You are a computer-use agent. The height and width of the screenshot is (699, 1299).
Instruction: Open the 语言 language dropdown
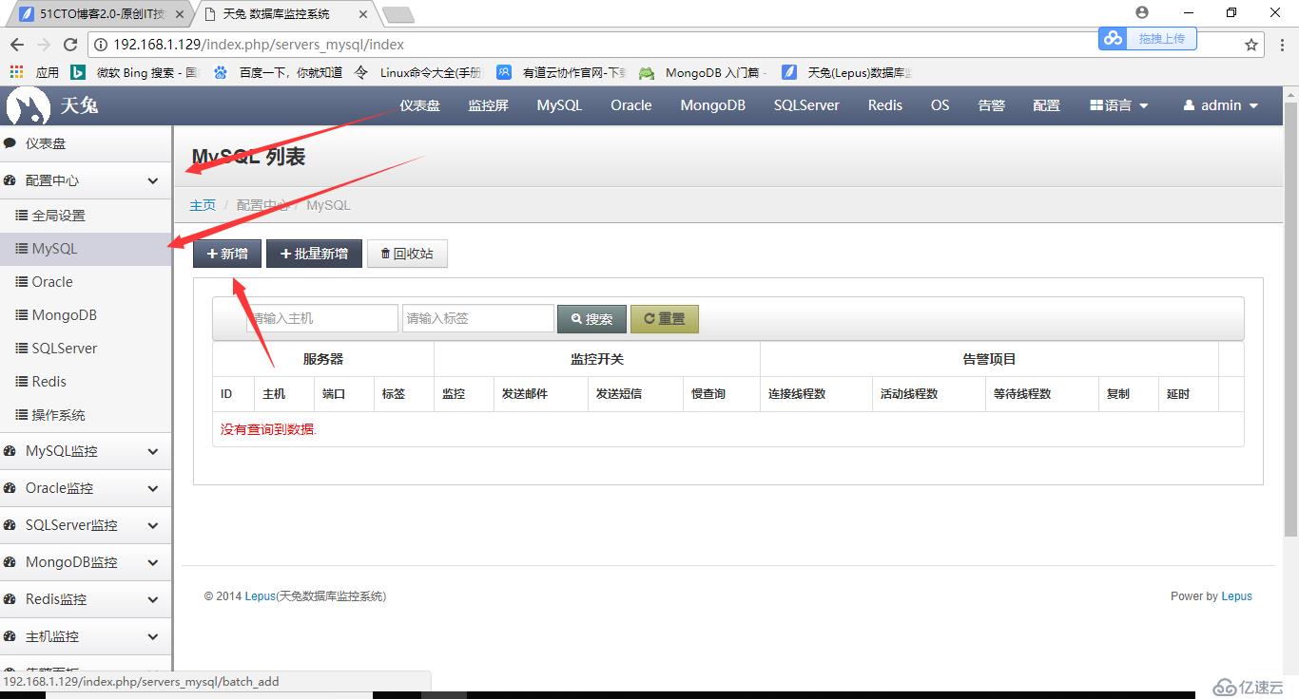point(1119,105)
